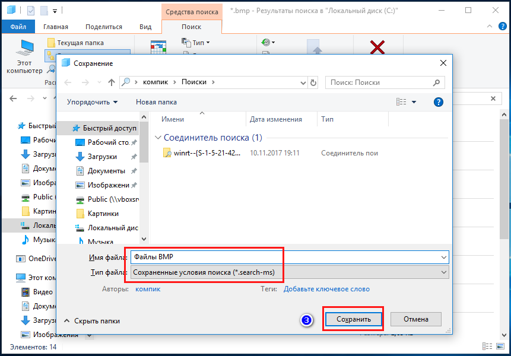Click the Сохранить button in save dialog
The image size is (511, 356).
pyautogui.click(x=354, y=319)
